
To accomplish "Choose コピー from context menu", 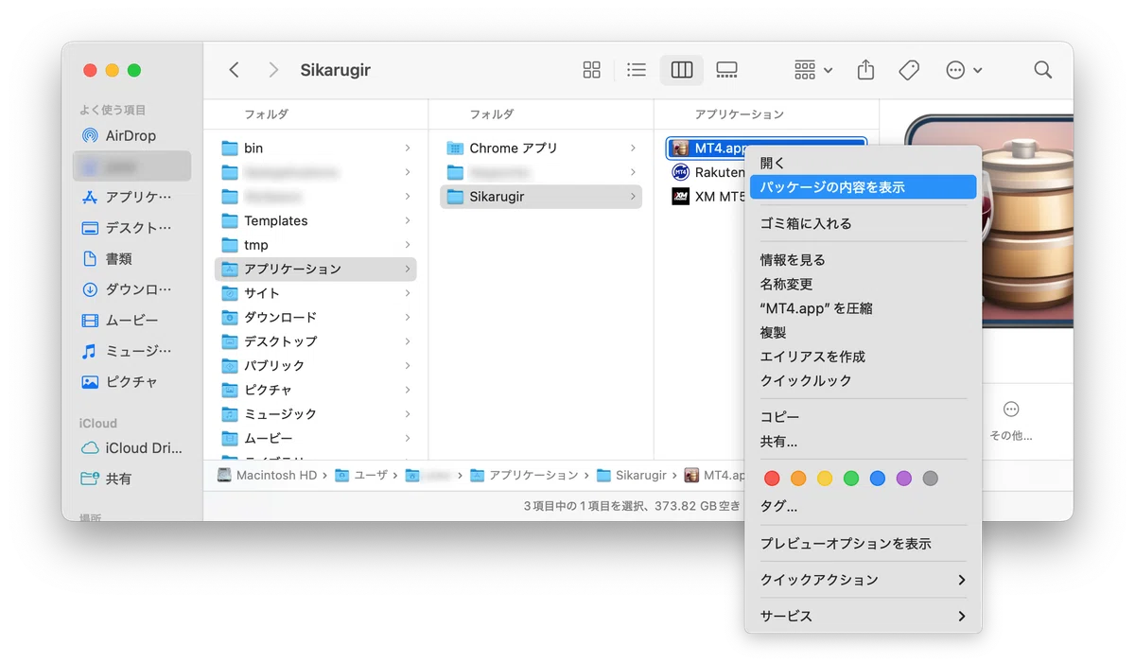I will [x=863, y=417].
